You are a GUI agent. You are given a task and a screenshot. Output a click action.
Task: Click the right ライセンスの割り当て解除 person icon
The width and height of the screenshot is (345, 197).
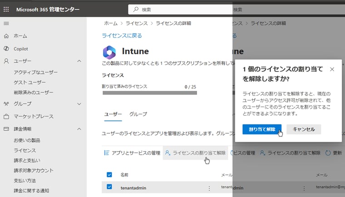click(x=262, y=153)
